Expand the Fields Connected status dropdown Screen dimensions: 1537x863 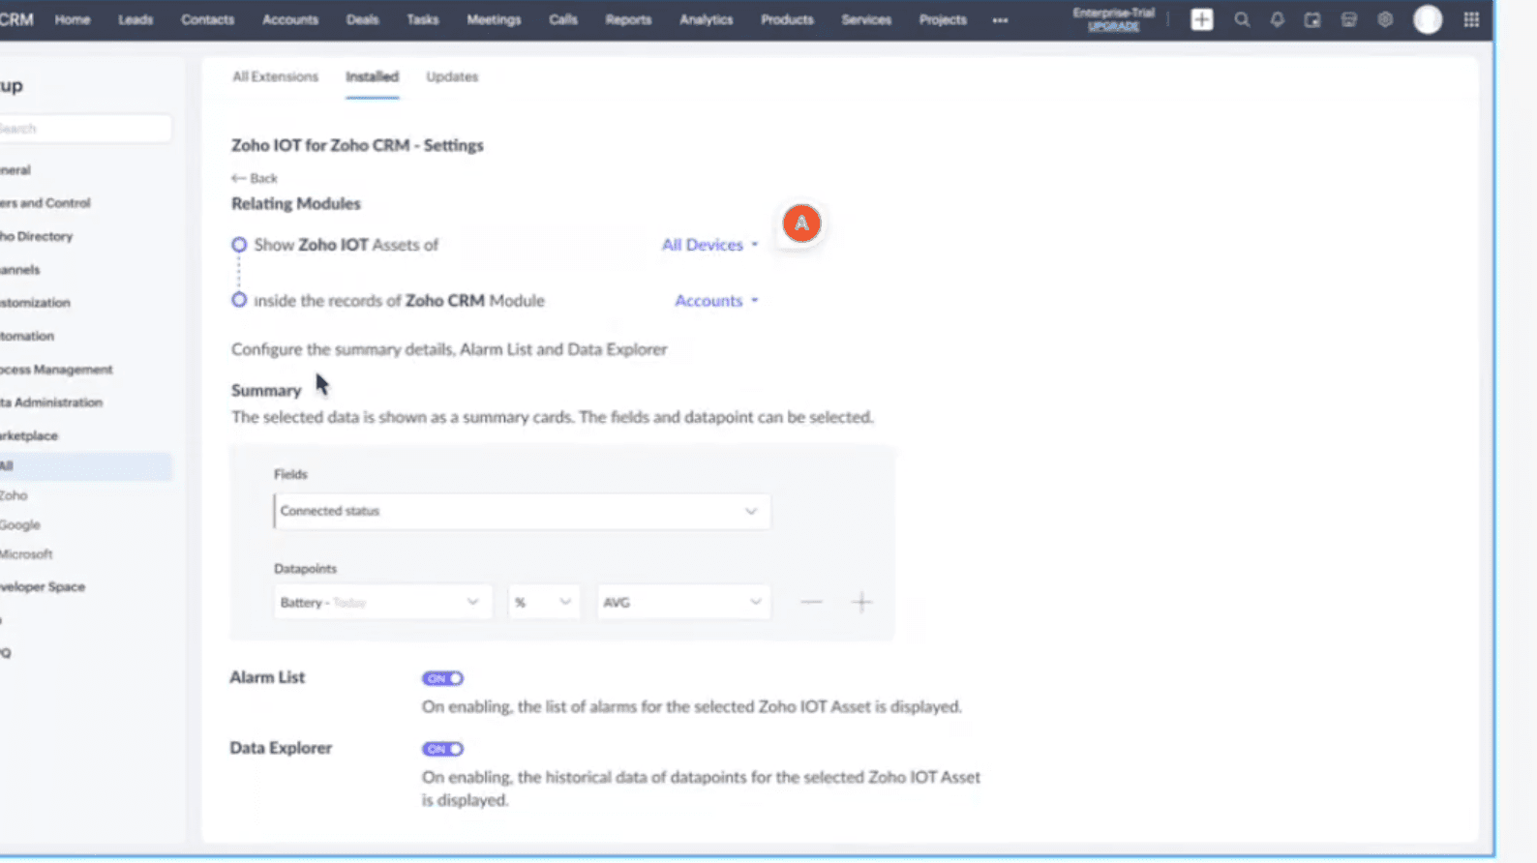tap(522, 511)
